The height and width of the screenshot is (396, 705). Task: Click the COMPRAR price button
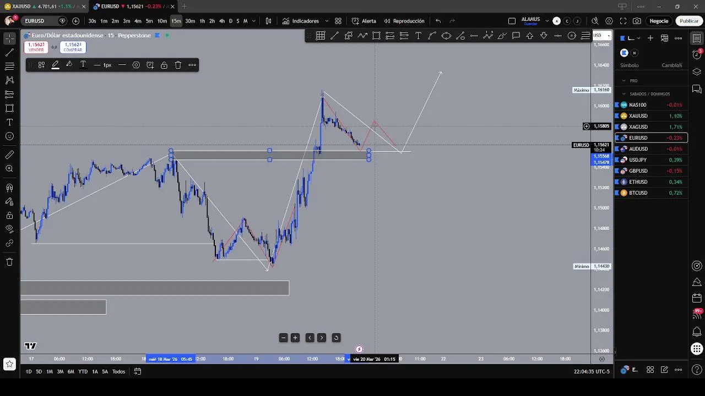(73, 47)
